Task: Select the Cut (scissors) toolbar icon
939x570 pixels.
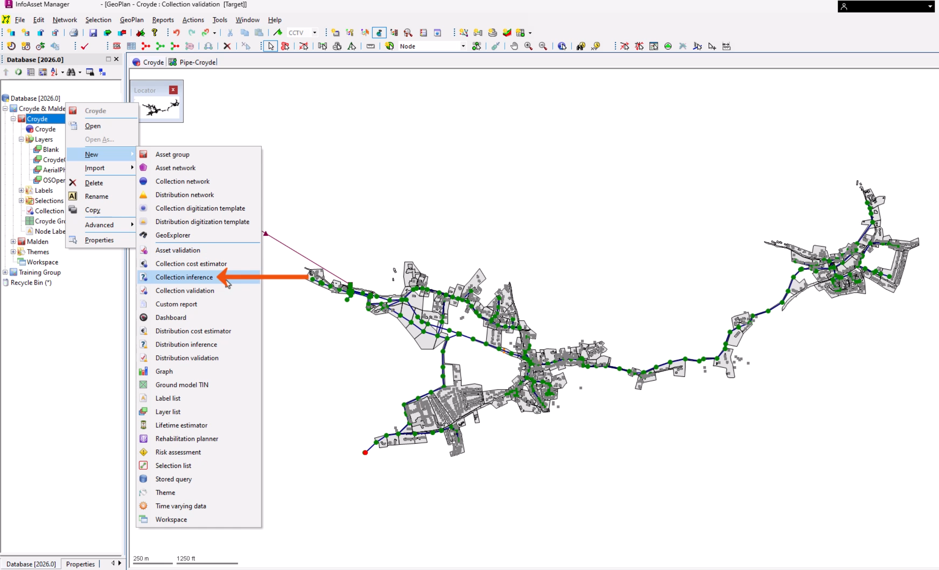Action: coord(229,32)
